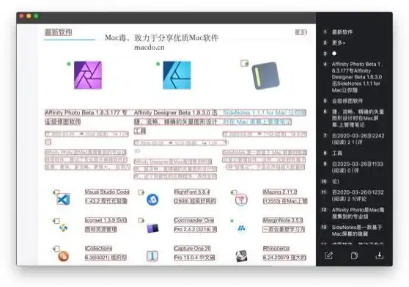Click the Capture One 20 icon
Screen dimensions: 409x287
coord(152,256)
